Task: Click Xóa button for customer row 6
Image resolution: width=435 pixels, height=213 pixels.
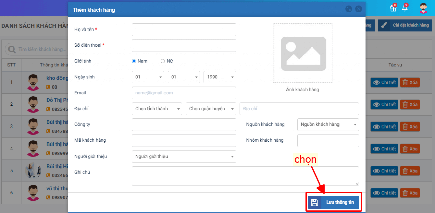Action: (410, 193)
